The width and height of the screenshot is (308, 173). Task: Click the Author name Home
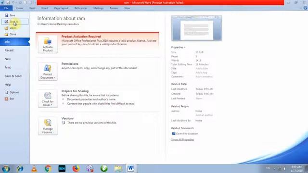[199, 111]
